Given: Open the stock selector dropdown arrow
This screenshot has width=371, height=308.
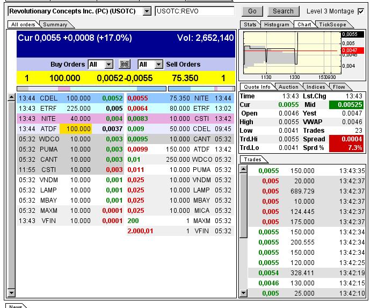Looking at the screenshot, I should (x=147, y=11).
